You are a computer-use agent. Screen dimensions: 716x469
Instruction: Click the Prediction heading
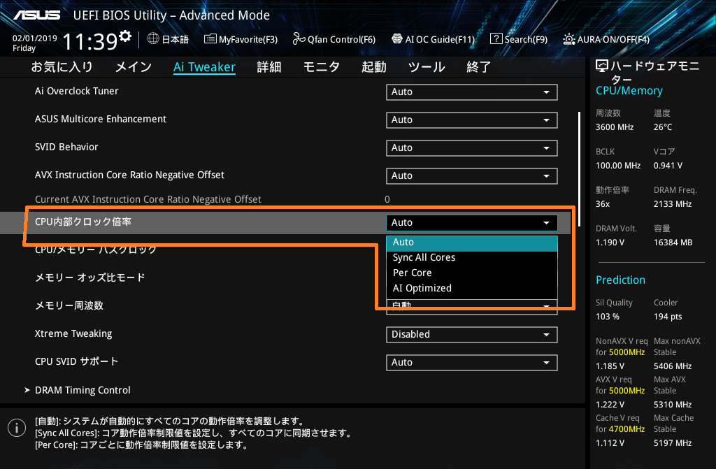point(620,280)
